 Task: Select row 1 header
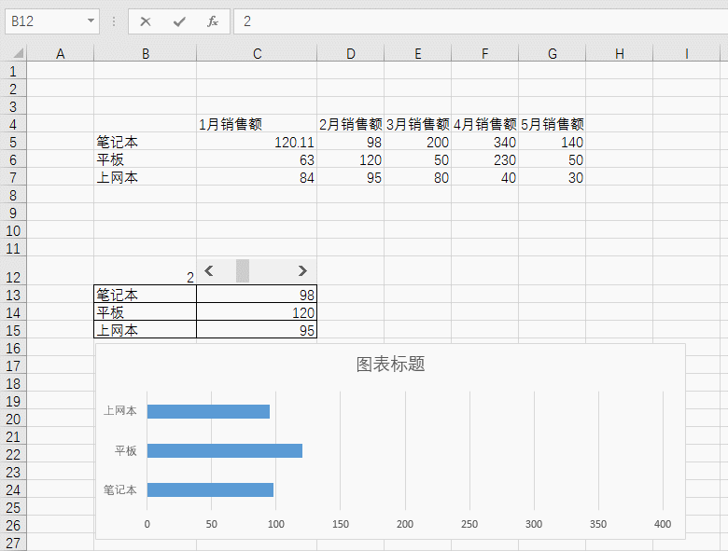click(13, 71)
